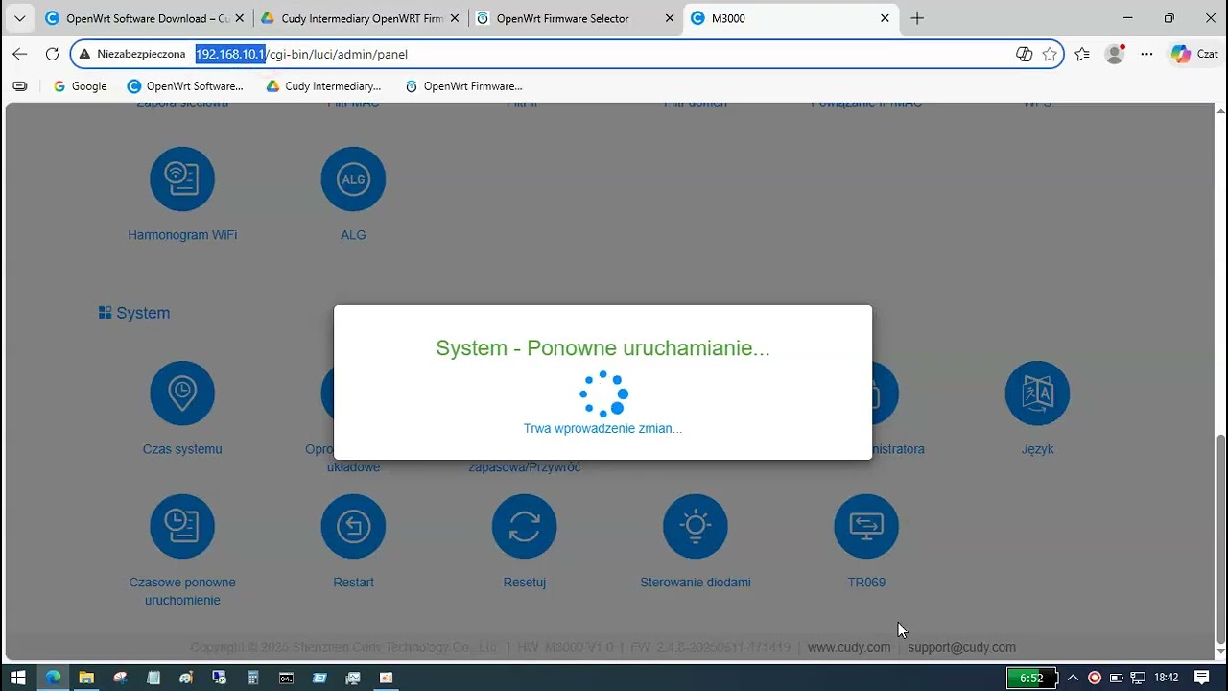
Task: Open Czasowe ponowne uruchomienie icon
Action: (182, 526)
